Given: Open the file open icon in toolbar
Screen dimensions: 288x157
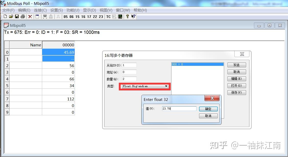Looking at the screenshot, I should coord(11,16).
